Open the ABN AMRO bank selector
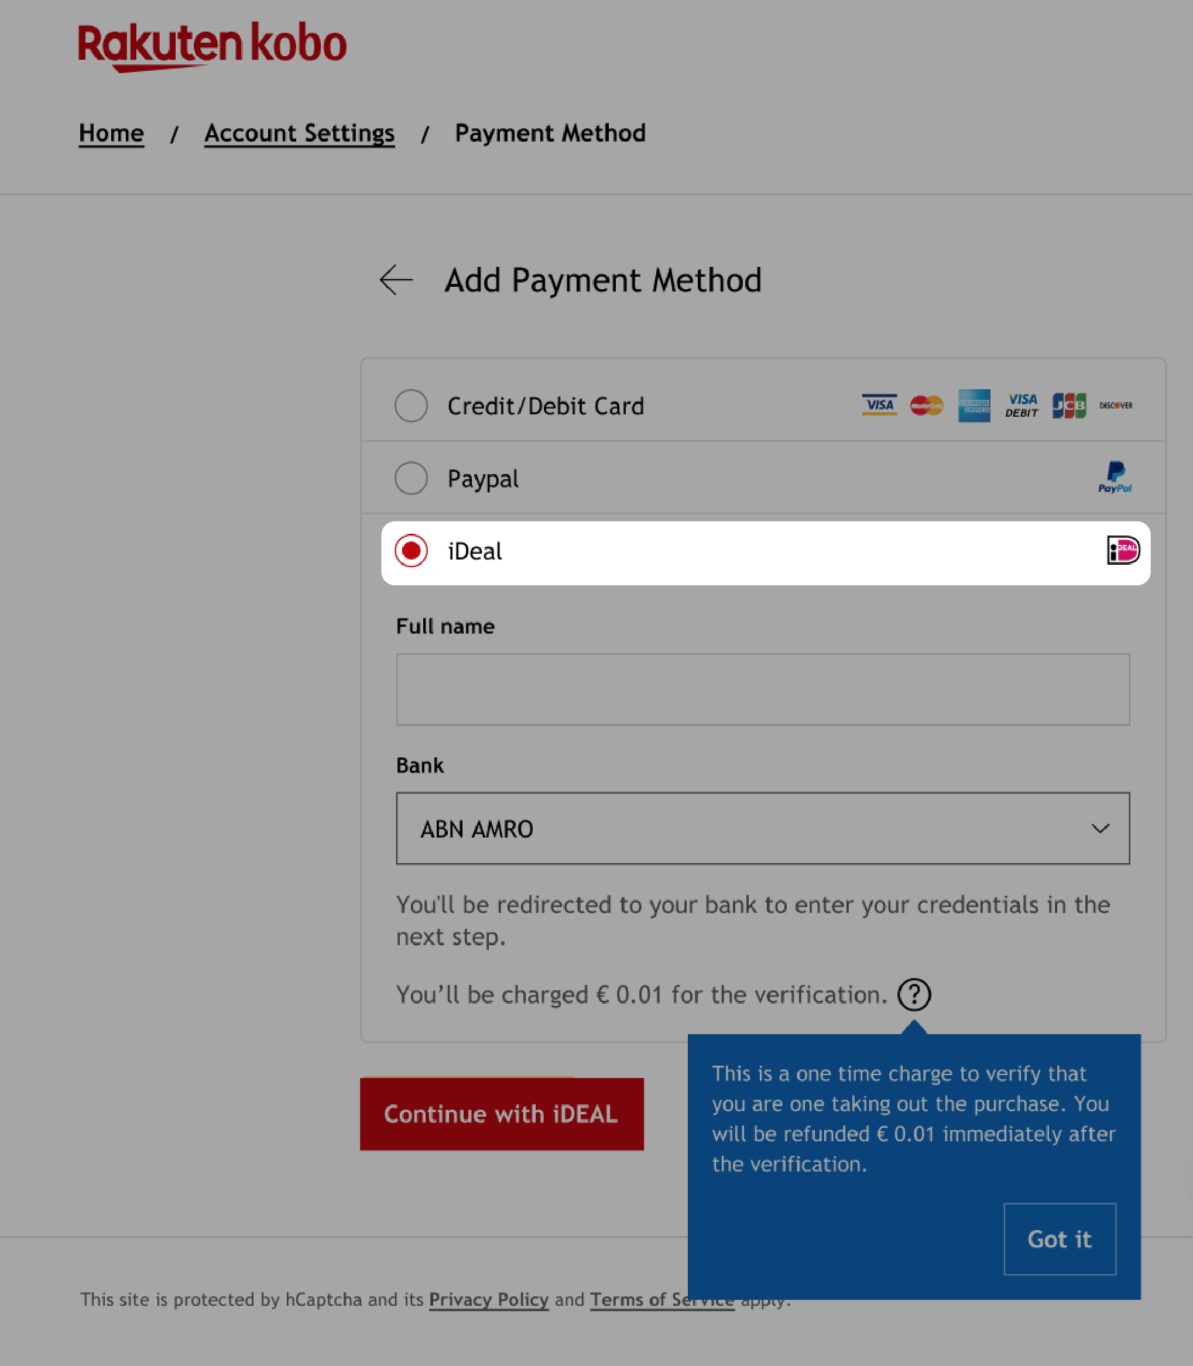 tap(763, 828)
